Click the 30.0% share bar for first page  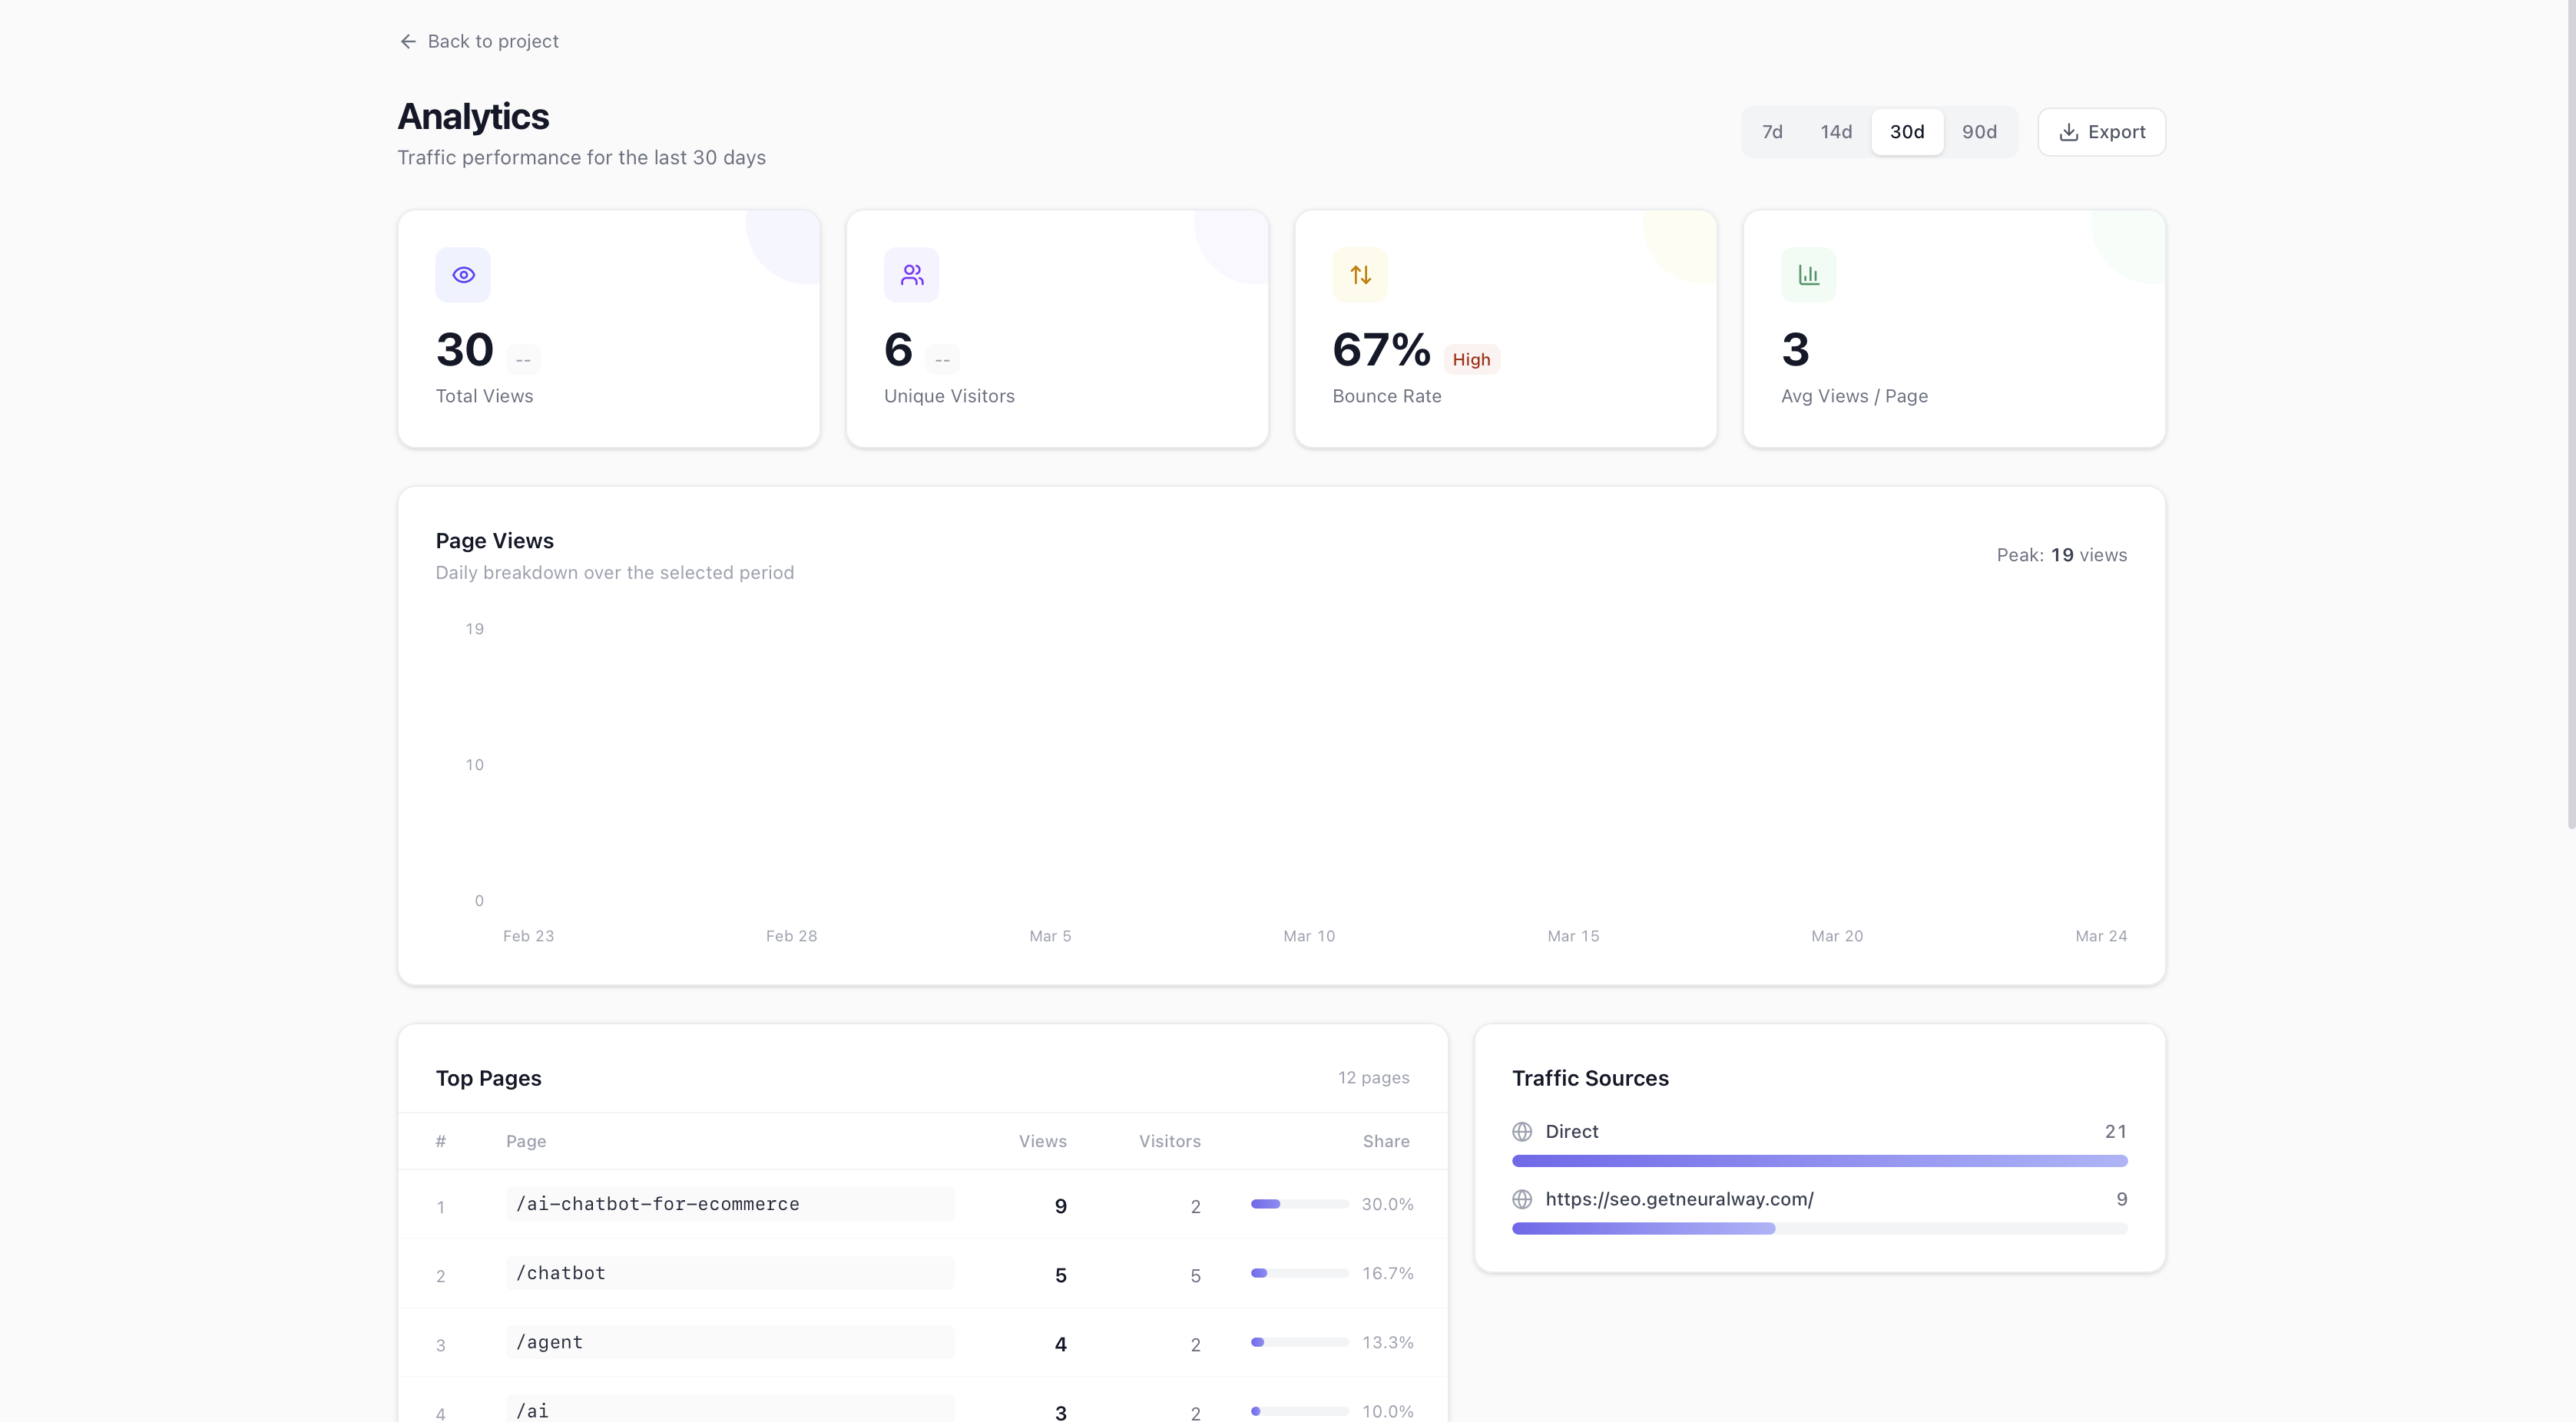(x=1299, y=1204)
